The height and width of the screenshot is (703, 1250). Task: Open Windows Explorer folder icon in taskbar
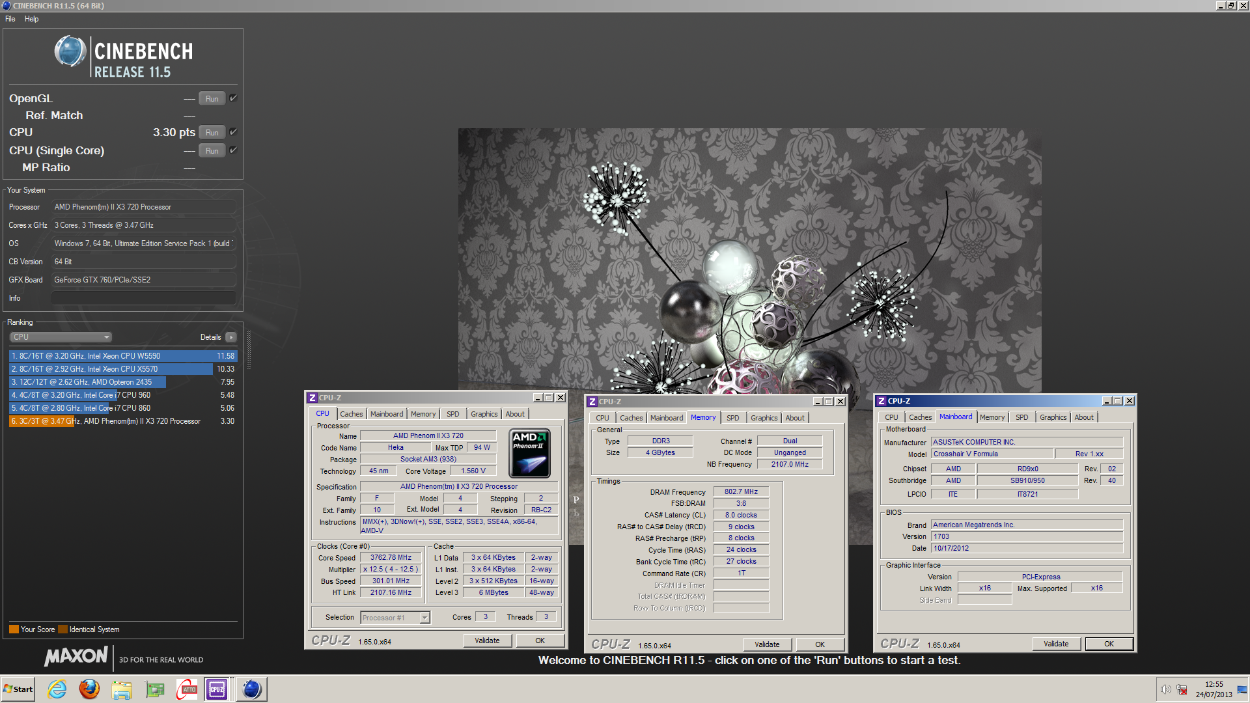pyautogui.click(x=122, y=689)
